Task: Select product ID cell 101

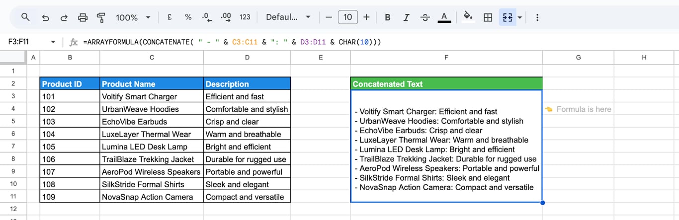Action: [70, 96]
